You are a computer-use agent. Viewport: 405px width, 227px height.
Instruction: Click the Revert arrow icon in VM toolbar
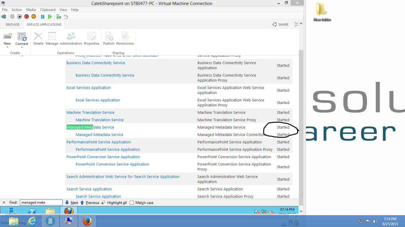tap(66, 17)
